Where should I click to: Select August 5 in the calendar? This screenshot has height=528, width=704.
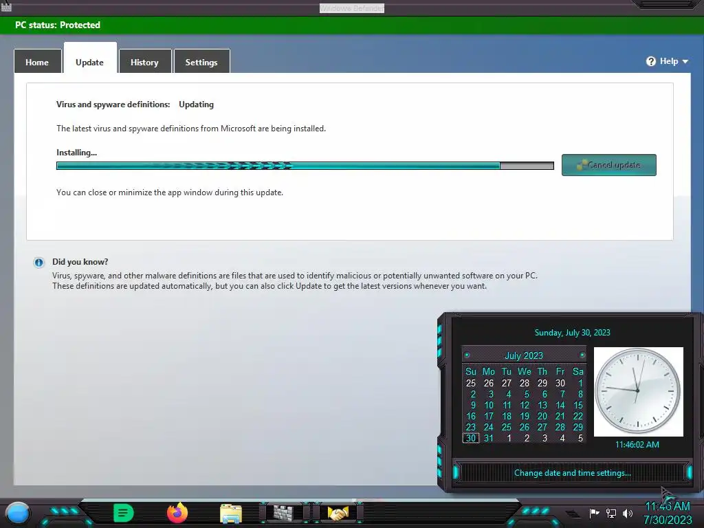pyautogui.click(x=580, y=438)
